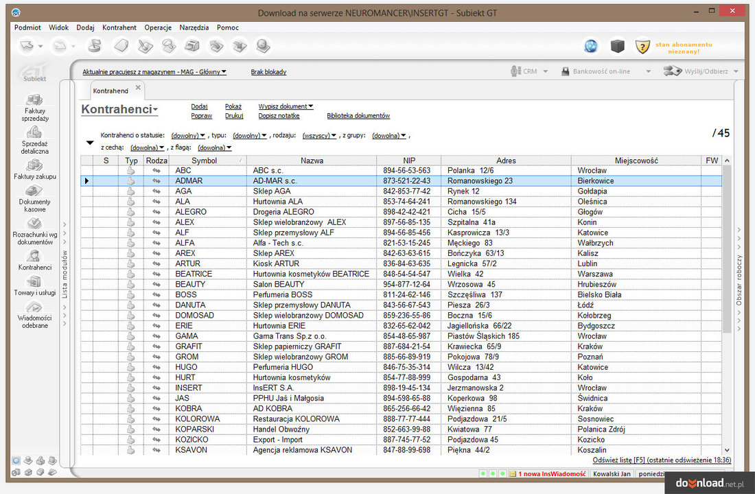Open z grupy filter (dowolna) dropdown
Viewport: 755px width, 494px height.
pos(389,136)
